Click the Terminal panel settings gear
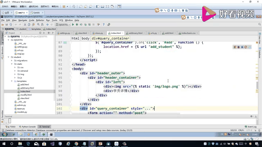Viewport: 262px width, 147px height. (251, 116)
